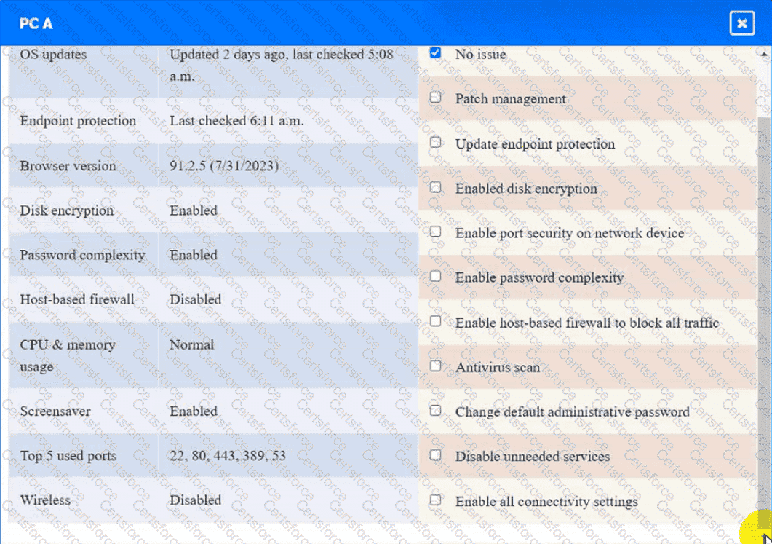Click the Wireless row label
772x544 pixels.
45,500
